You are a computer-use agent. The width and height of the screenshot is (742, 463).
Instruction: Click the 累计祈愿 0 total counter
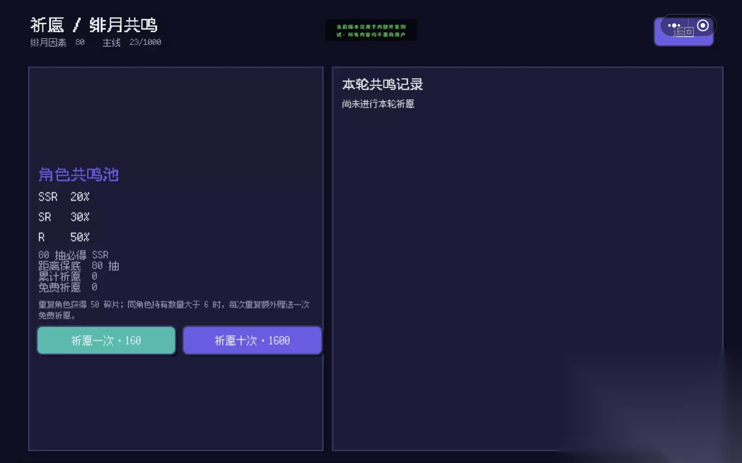68,276
